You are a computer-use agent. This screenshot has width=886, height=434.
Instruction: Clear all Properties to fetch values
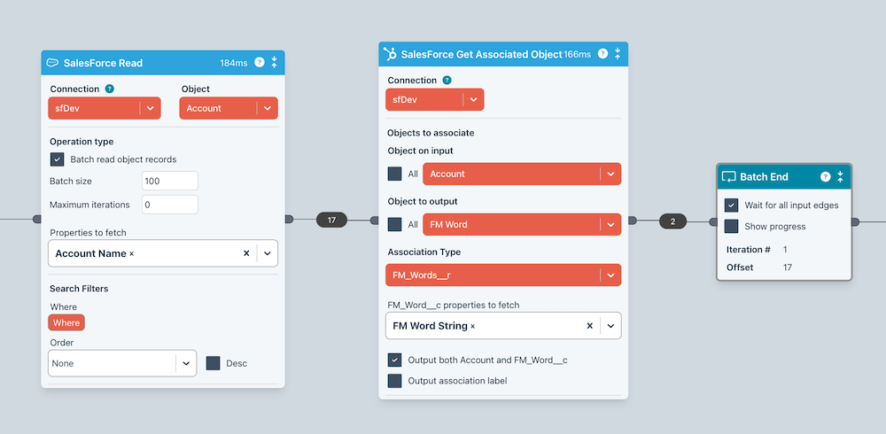click(246, 253)
